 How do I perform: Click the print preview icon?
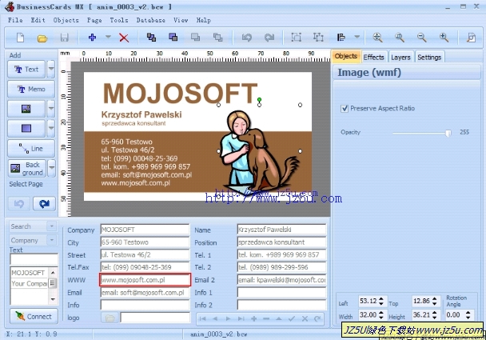point(471,38)
